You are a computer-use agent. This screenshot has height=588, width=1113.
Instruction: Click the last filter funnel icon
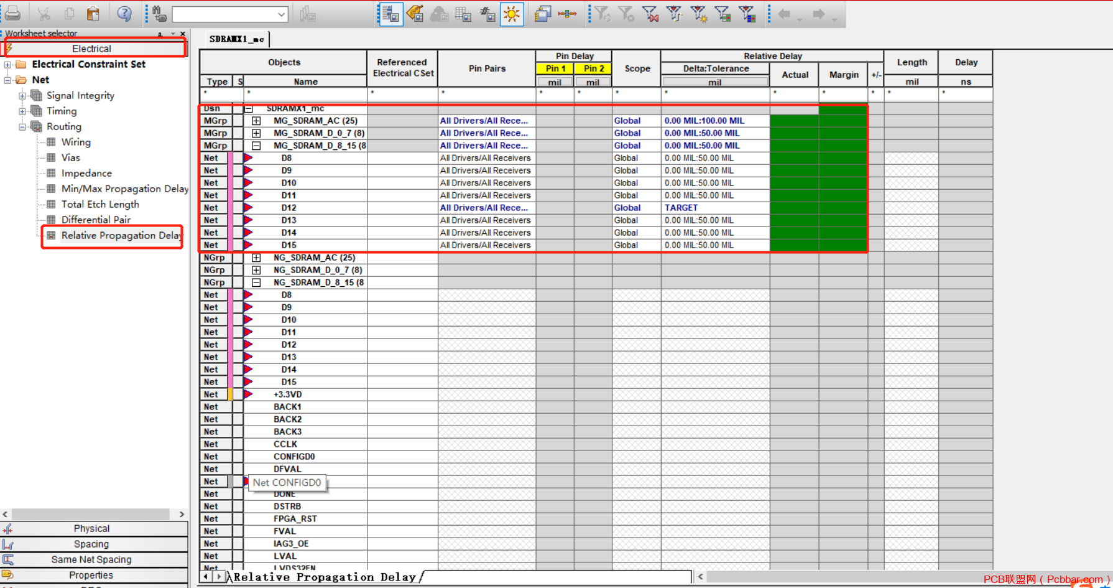pos(747,14)
